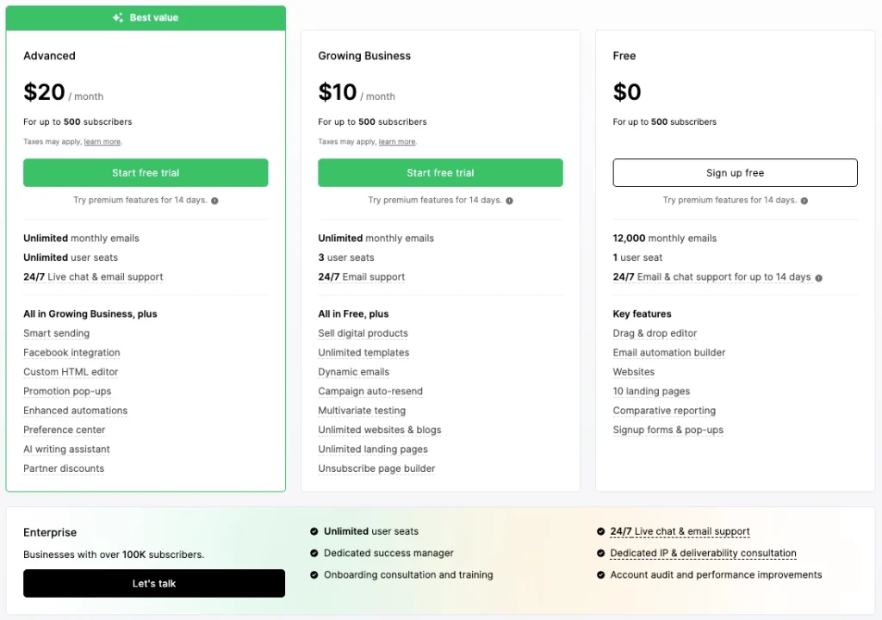
Task: Click Sell digital products feature
Action: click(x=363, y=333)
